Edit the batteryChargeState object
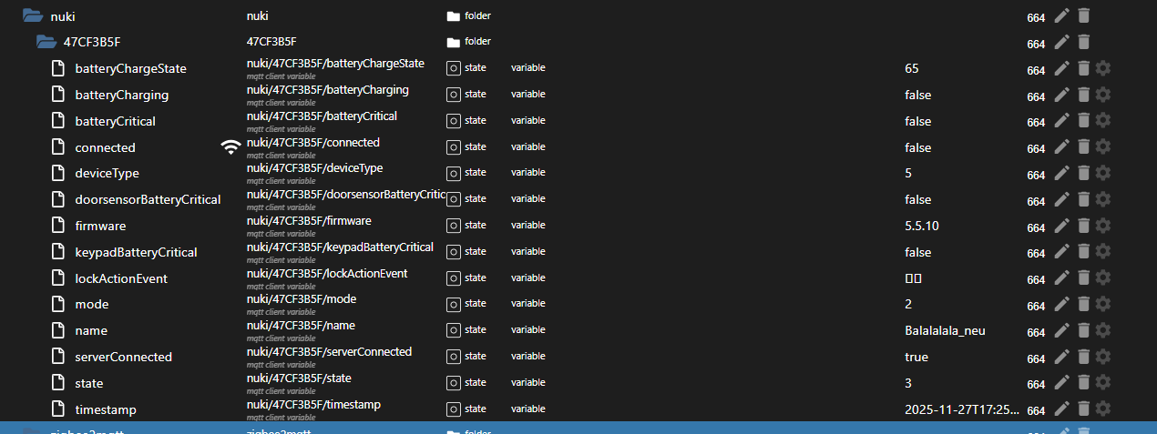 point(1061,68)
